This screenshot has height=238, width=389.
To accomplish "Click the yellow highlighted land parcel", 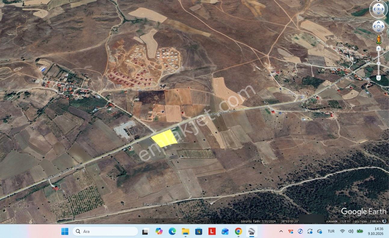I will 164,138.
